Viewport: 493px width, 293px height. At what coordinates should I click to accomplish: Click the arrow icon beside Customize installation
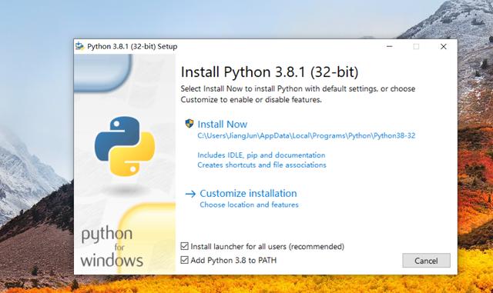pos(190,194)
